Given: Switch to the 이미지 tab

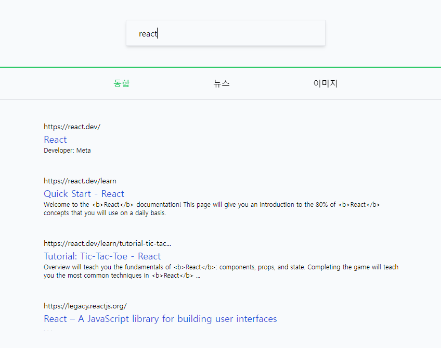Looking at the screenshot, I should (x=326, y=83).
